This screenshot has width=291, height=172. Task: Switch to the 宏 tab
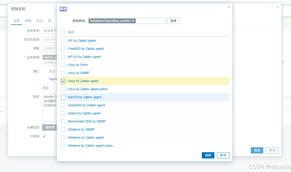(x=50, y=21)
